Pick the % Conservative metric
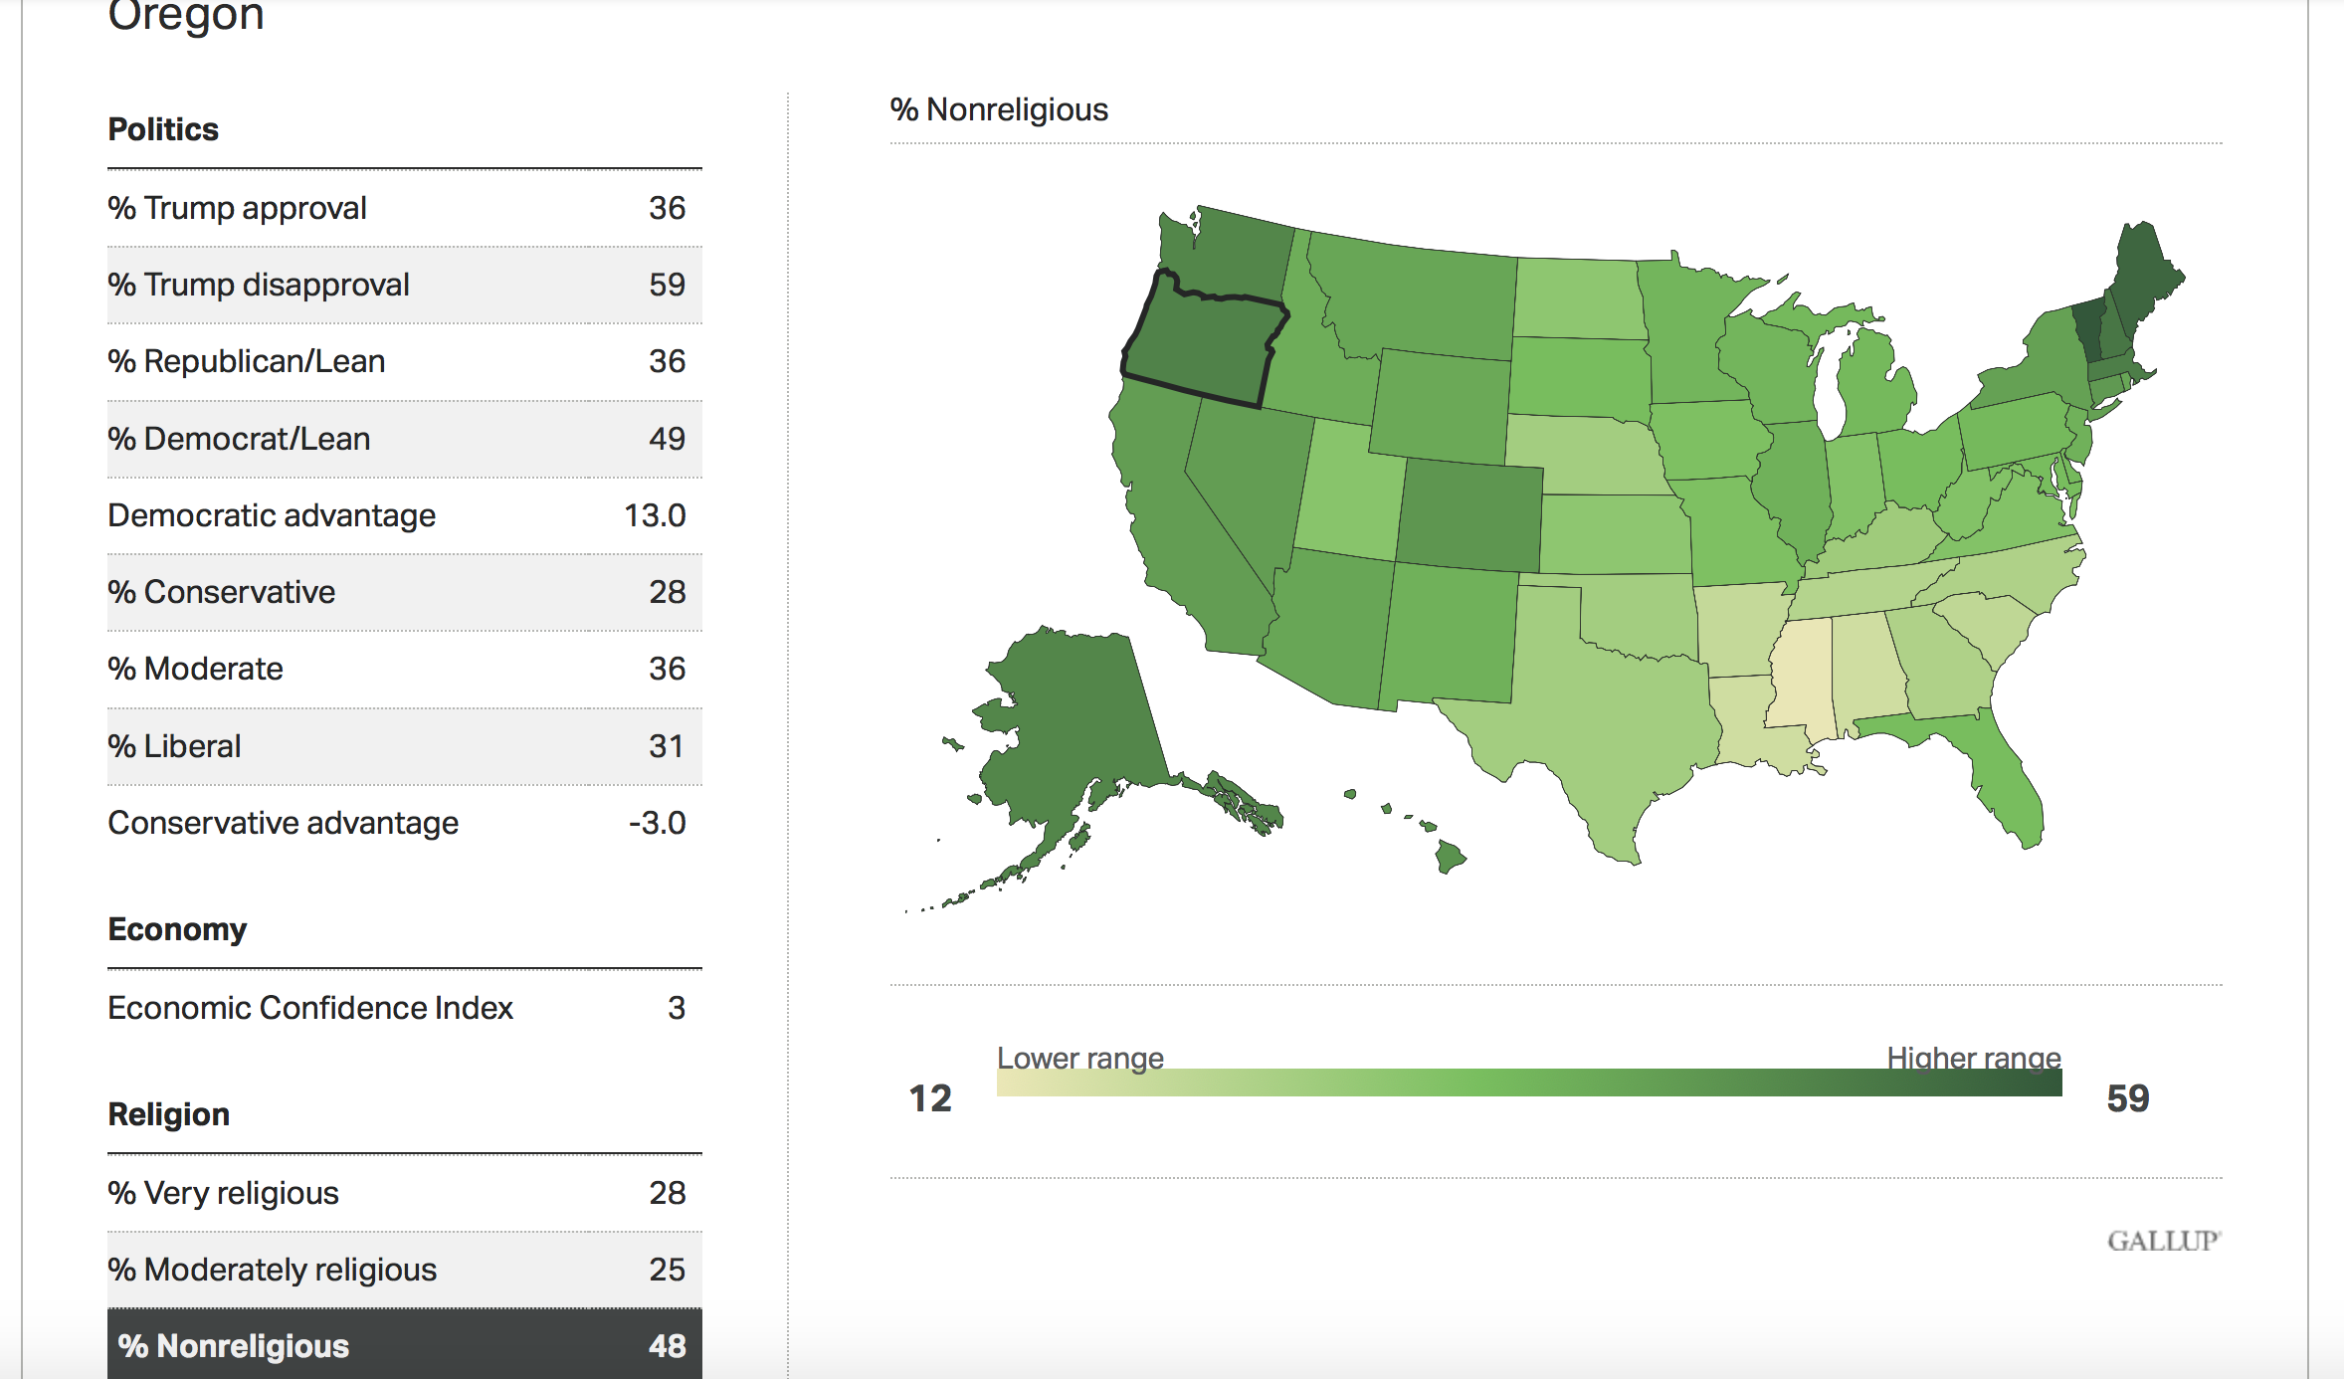The image size is (2344, 1379). point(404,592)
